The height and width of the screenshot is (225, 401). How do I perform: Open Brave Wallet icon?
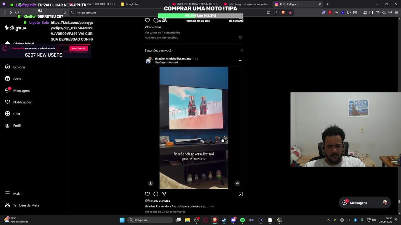pos(378,12)
